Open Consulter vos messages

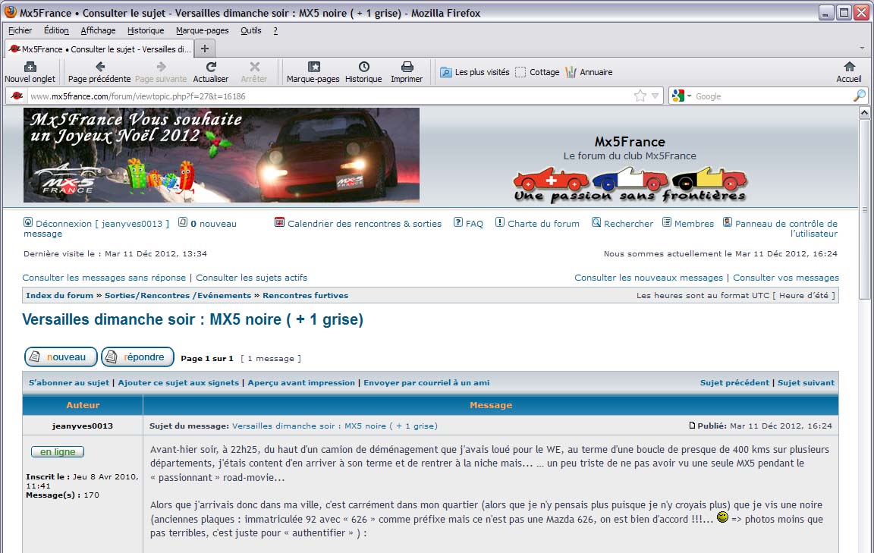click(786, 278)
